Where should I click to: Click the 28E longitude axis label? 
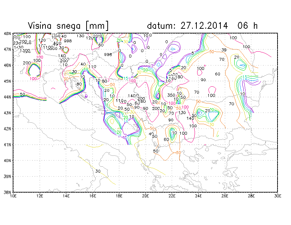point(251,196)
